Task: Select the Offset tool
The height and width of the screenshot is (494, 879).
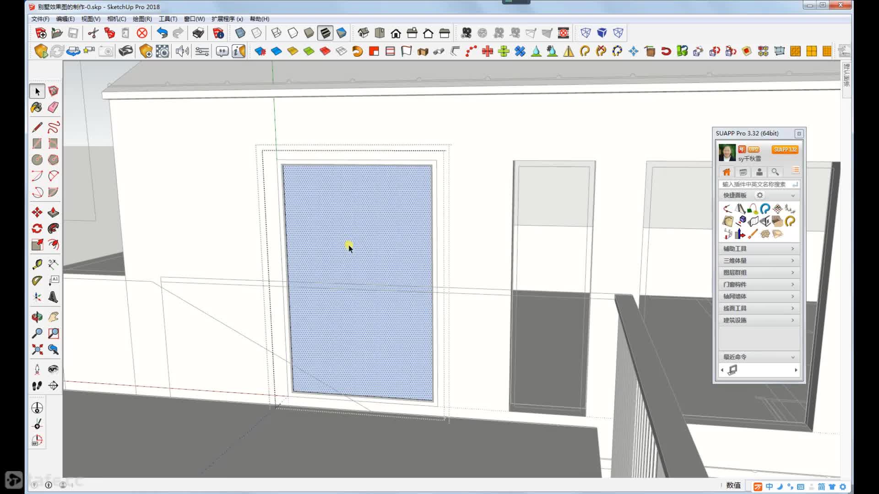Action: click(53, 245)
